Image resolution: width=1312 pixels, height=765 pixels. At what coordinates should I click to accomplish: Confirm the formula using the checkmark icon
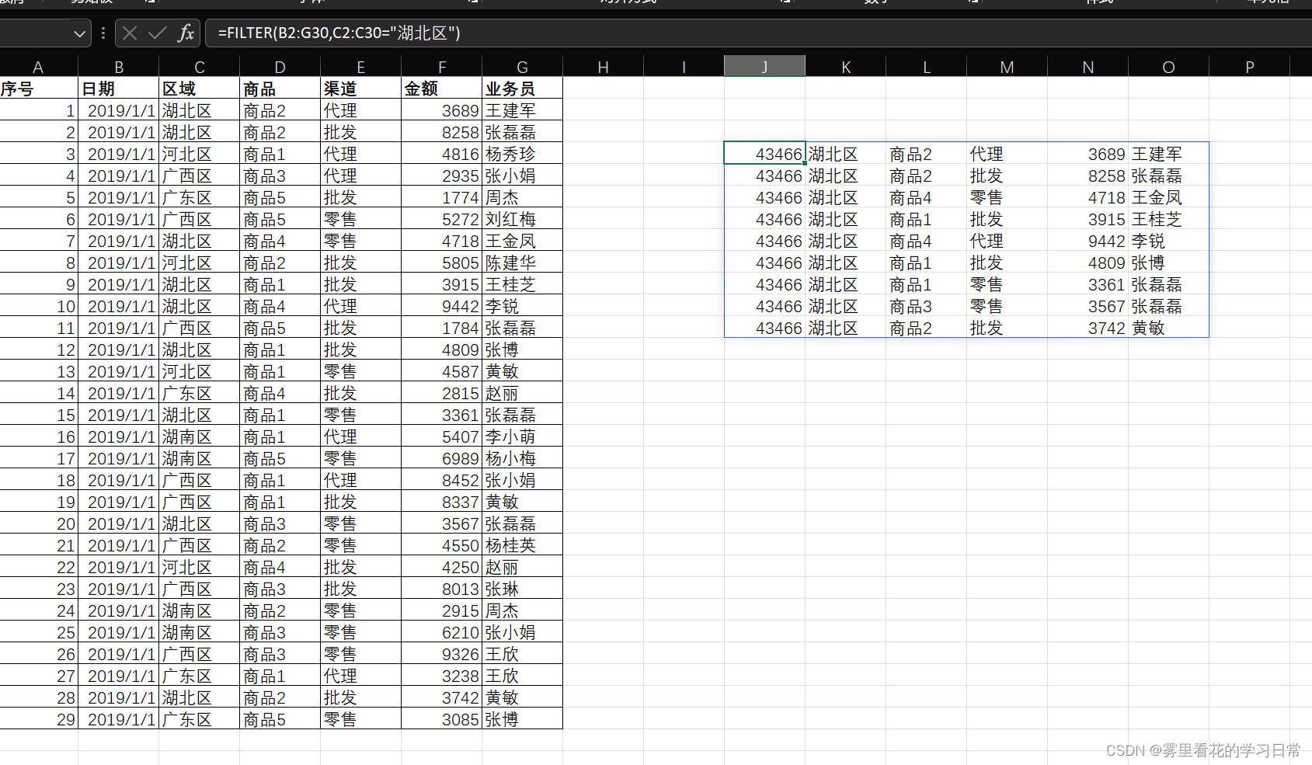coord(157,33)
